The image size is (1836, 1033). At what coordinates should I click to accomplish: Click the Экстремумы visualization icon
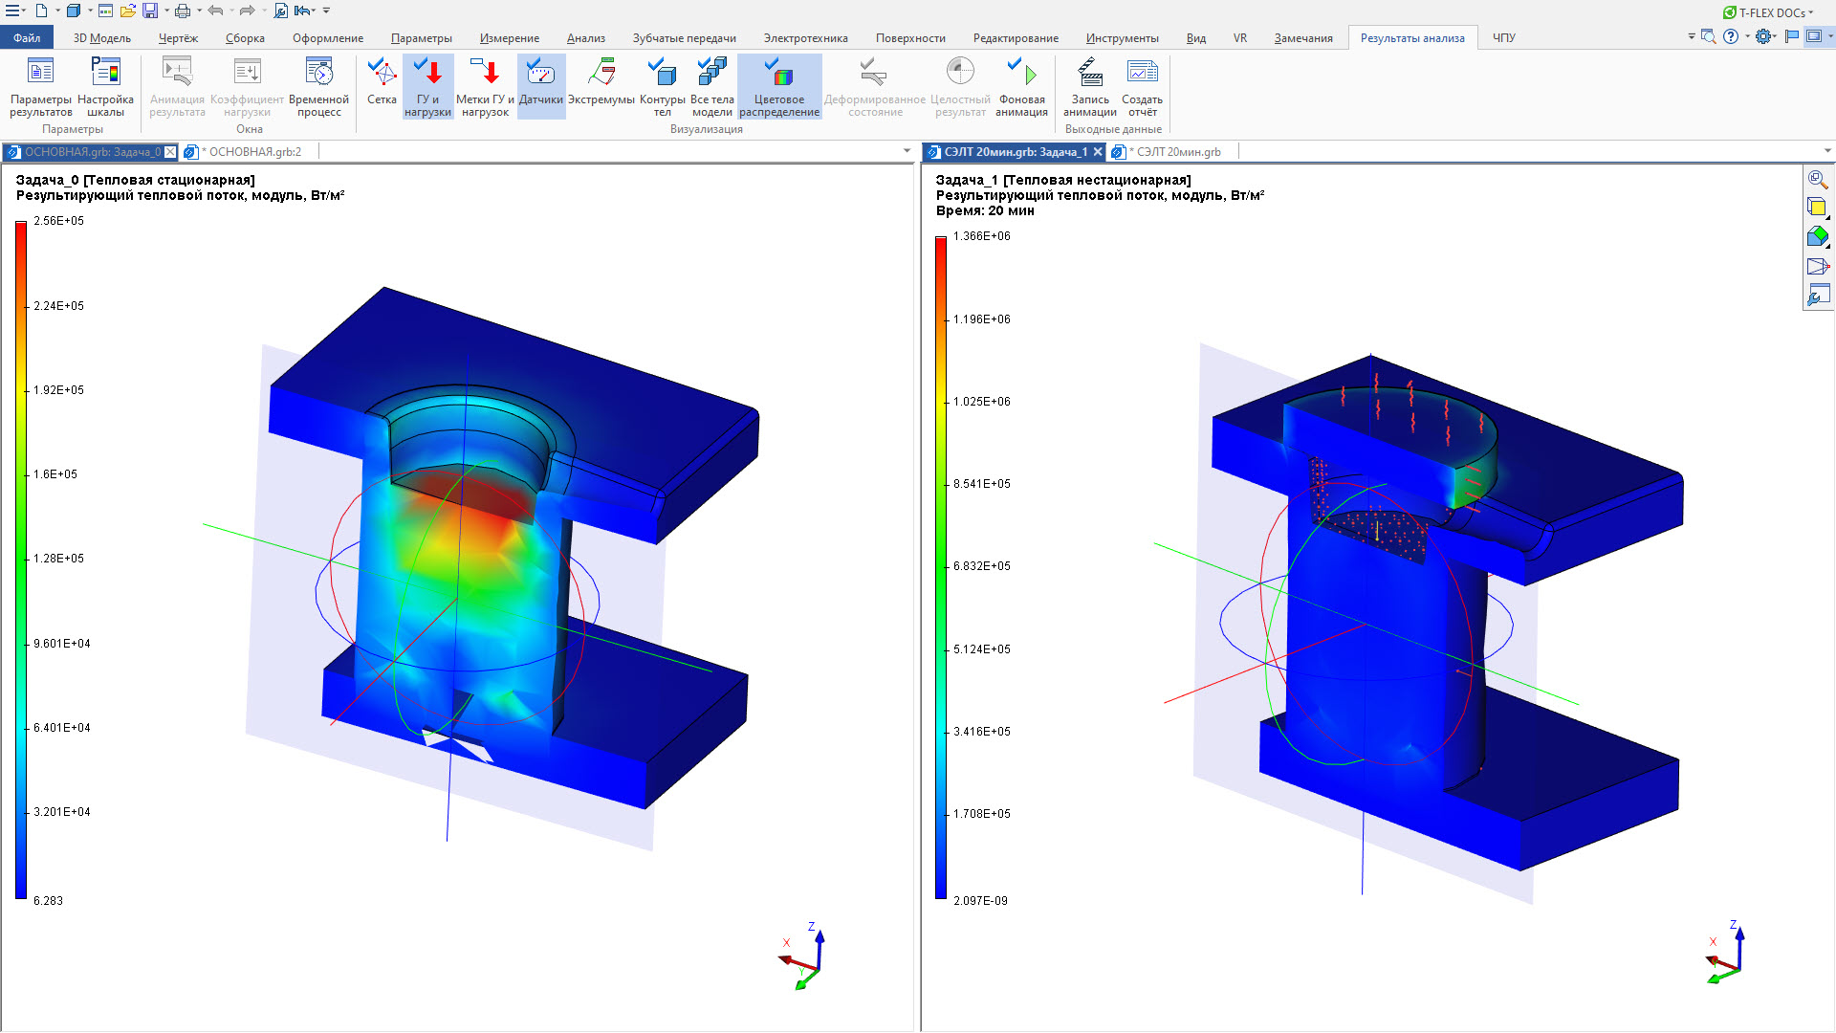[x=601, y=86]
